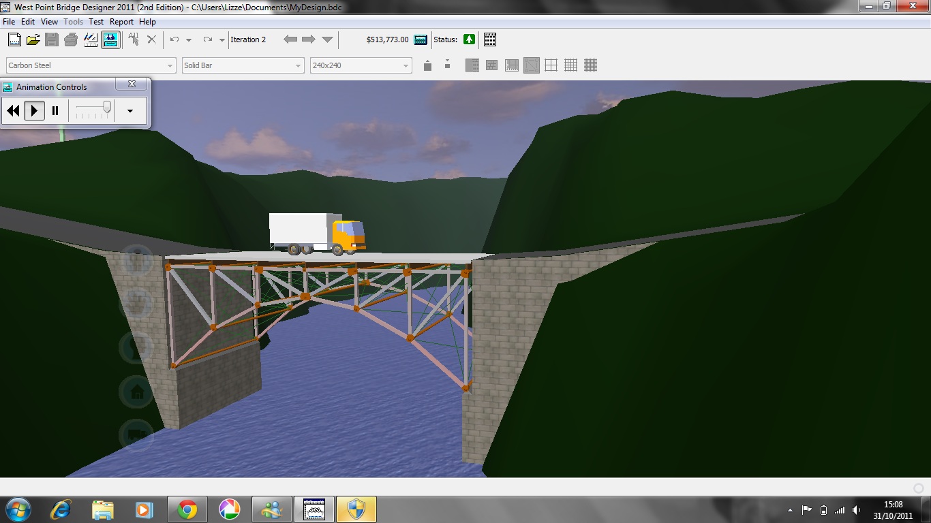Screen dimensions: 931x523
Task: Click the animation speed slider handle
Action: coord(107,108)
